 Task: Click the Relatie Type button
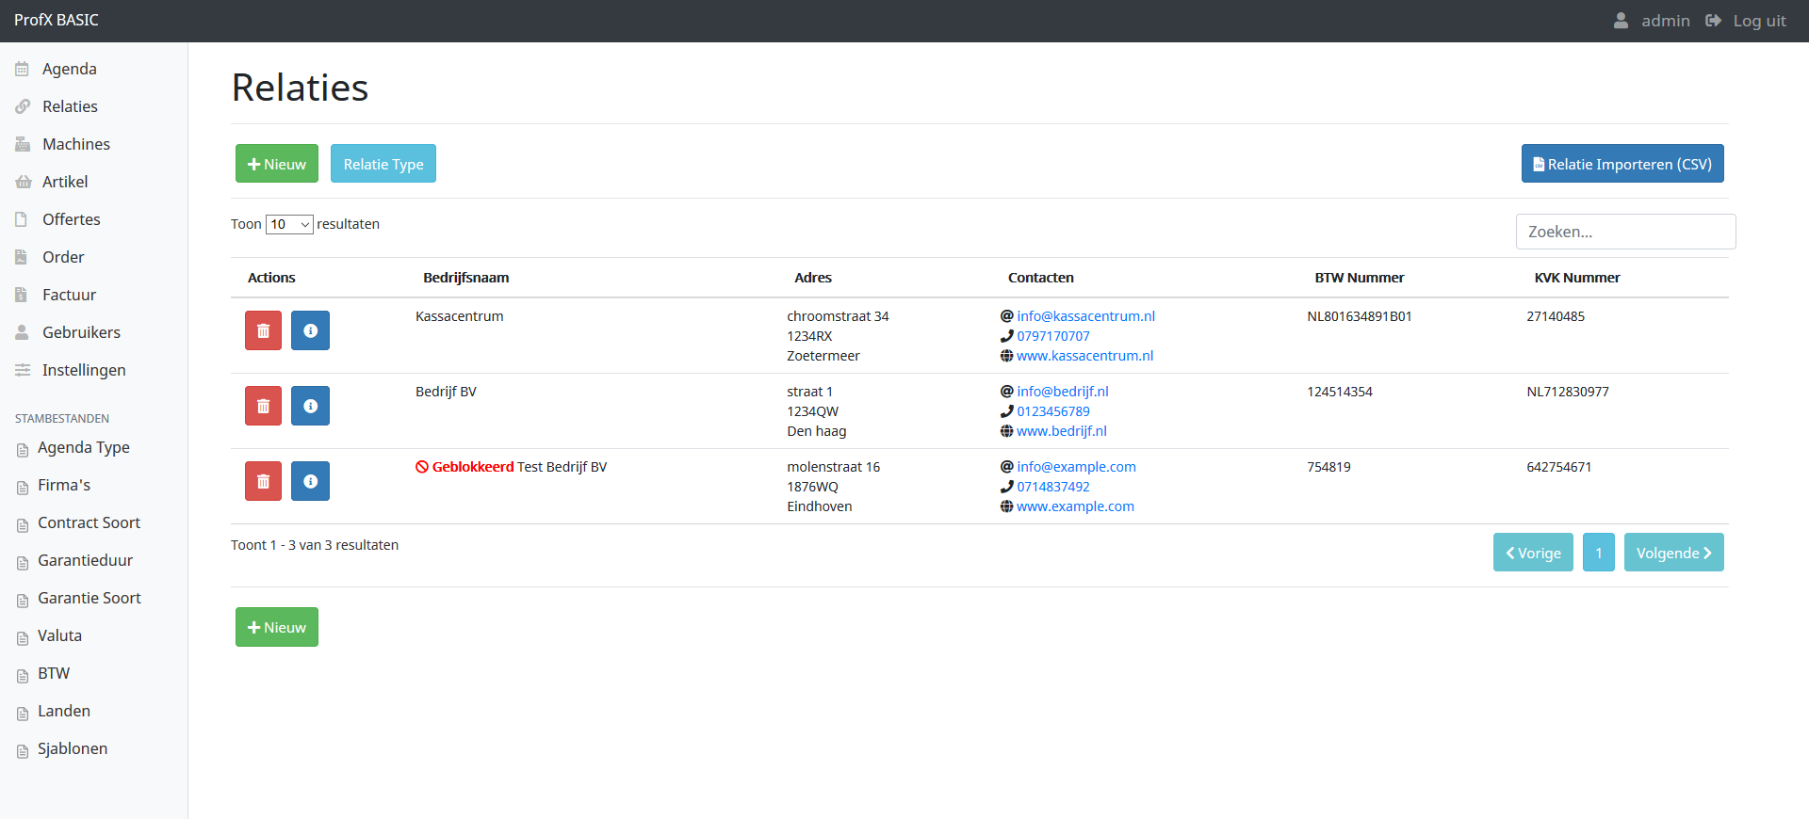point(383,164)
